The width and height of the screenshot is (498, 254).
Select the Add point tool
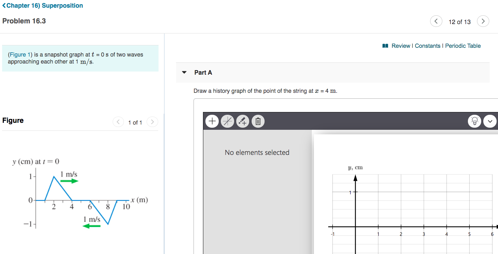tap(212, 121)
